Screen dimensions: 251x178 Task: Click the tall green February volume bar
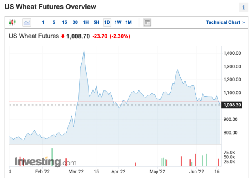(x=52, y=157)
